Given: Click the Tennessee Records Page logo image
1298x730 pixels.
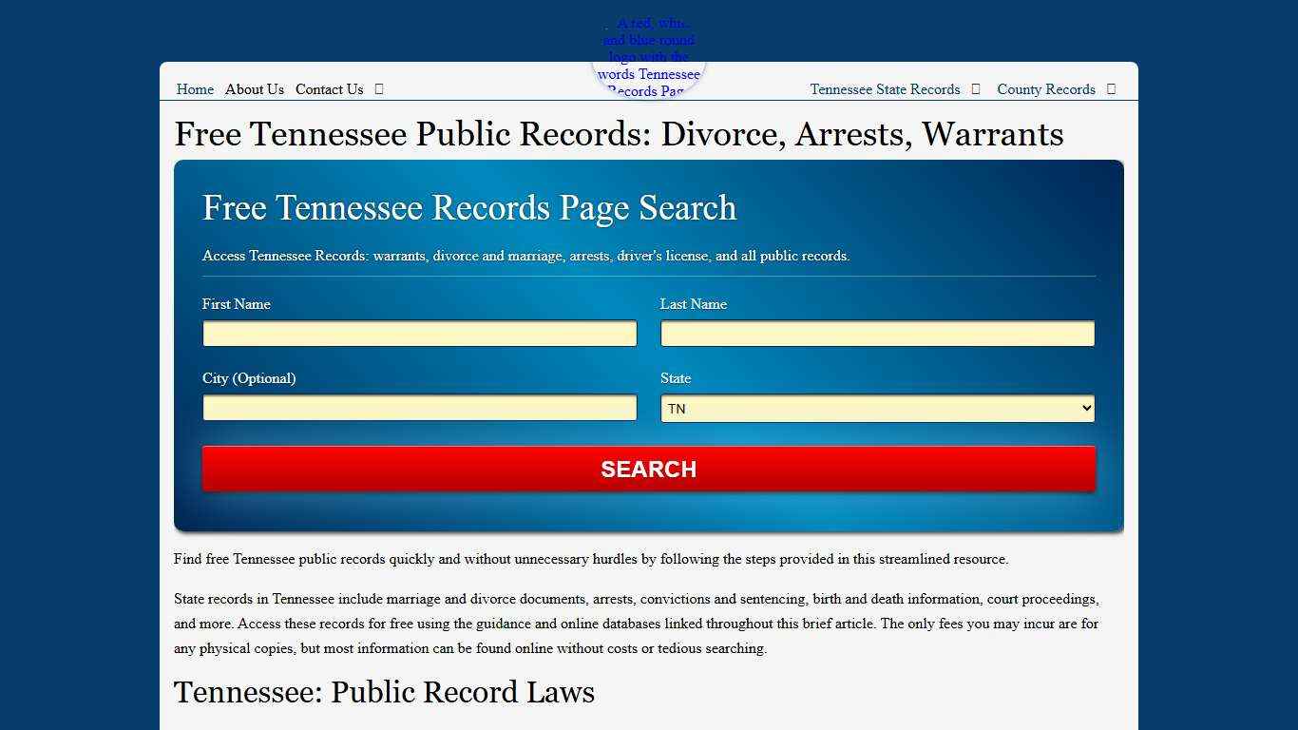Looking at the screenshot, I should click(649, 57).
